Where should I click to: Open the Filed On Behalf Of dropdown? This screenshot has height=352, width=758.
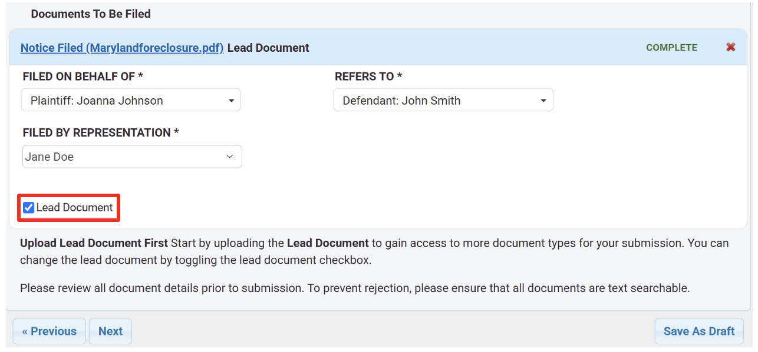(x=131, y=99)
